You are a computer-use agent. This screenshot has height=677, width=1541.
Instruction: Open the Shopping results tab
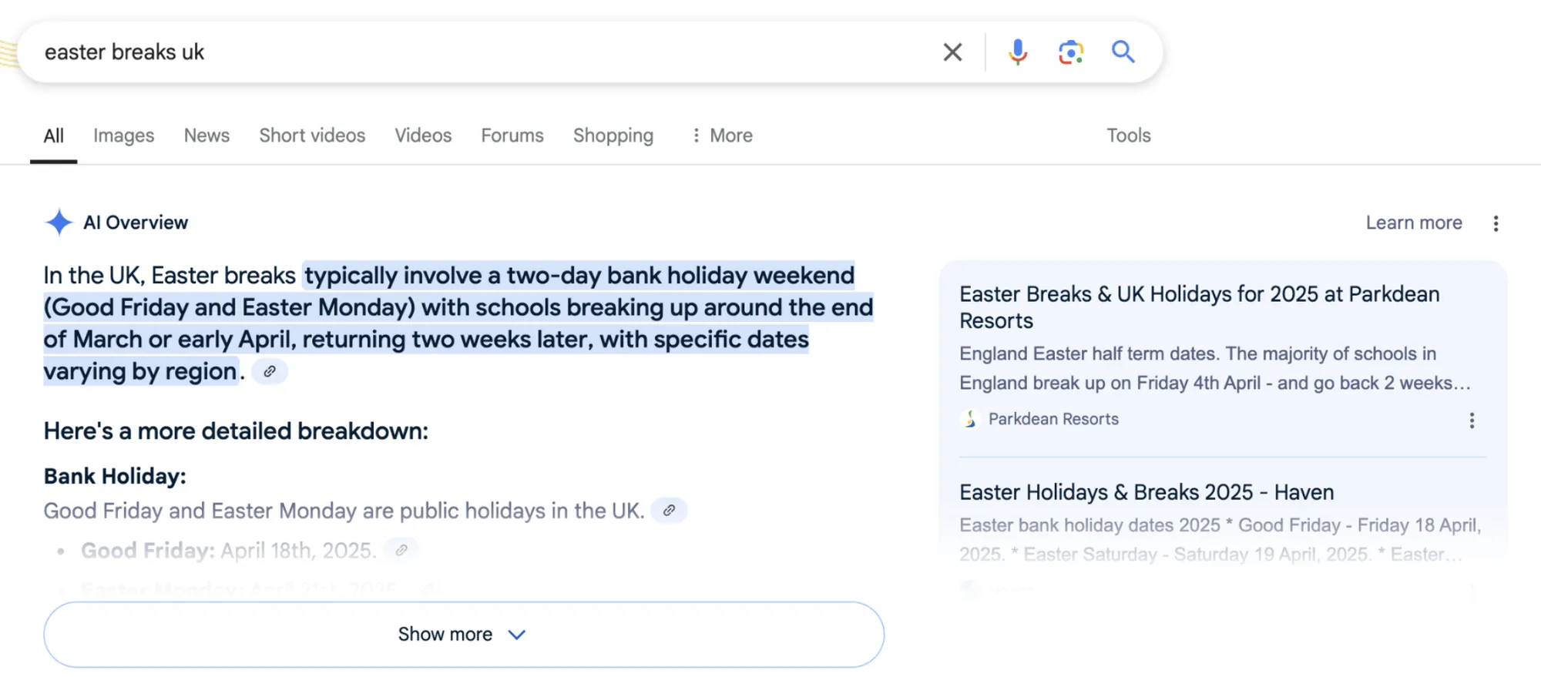pyautogui.click(x=613, y=136)
